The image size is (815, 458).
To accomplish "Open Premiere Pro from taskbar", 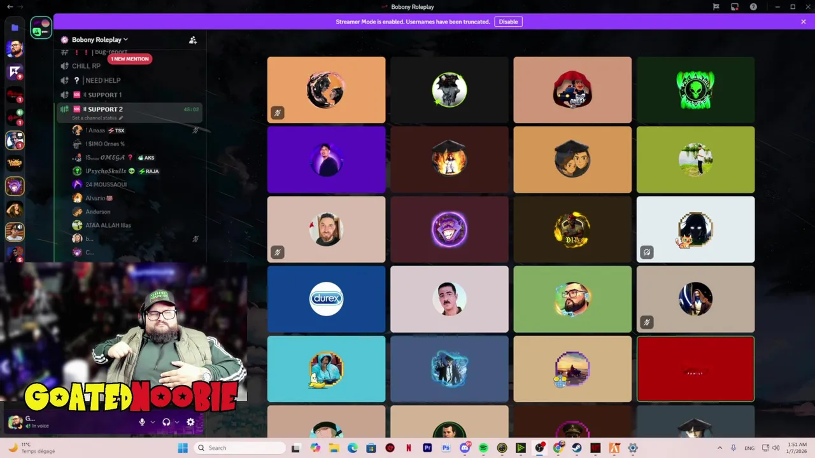I will pyautogui.click(x=427, y=448).
